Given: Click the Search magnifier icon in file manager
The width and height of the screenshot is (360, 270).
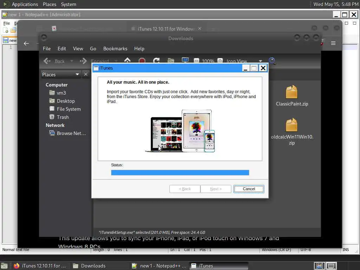Looking at the screenshot, I should pos(272,61).
